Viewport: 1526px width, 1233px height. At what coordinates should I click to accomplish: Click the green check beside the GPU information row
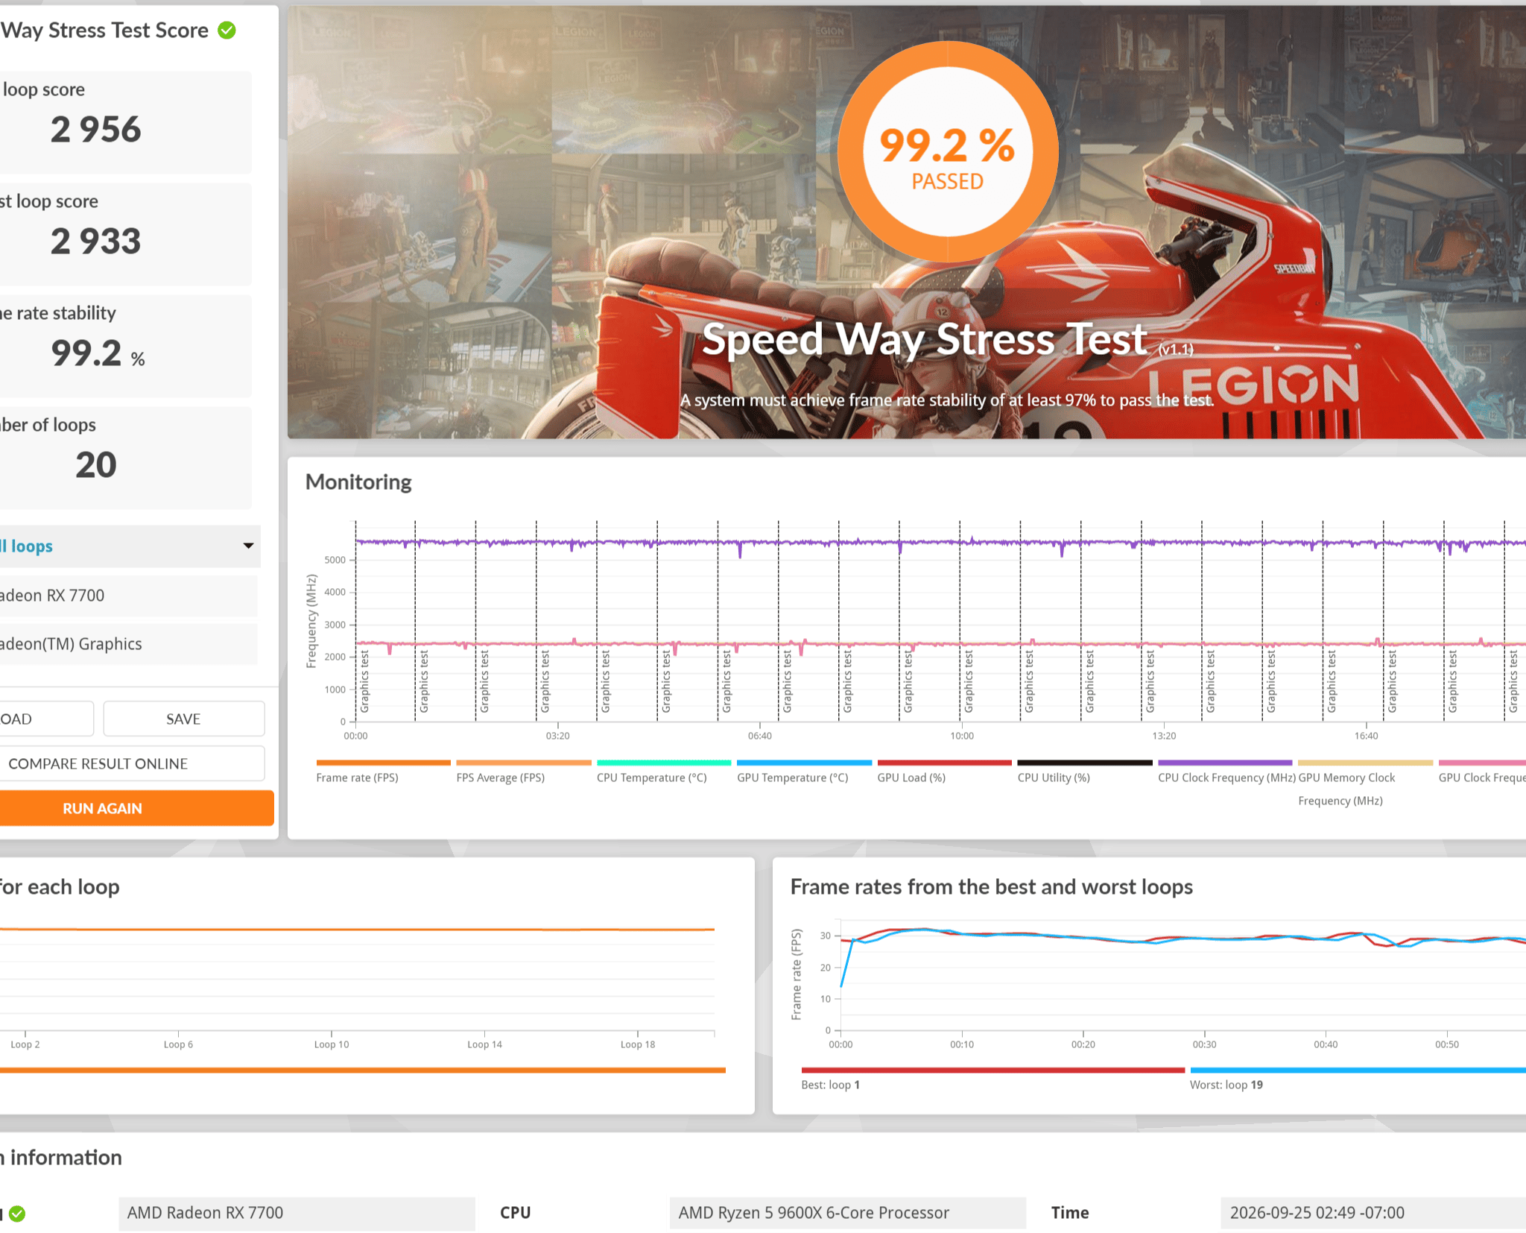click(17, 1214)
